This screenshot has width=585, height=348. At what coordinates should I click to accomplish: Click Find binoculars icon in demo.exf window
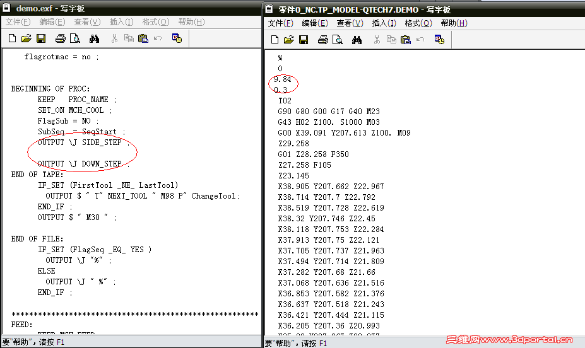pos(95,38)
